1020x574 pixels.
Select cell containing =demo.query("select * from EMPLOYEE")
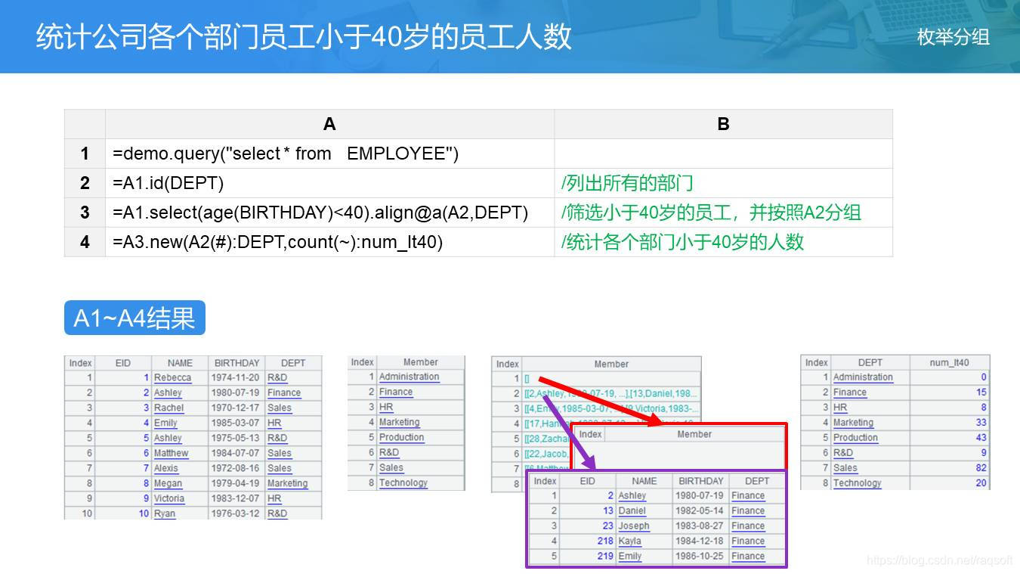point(329,154)
